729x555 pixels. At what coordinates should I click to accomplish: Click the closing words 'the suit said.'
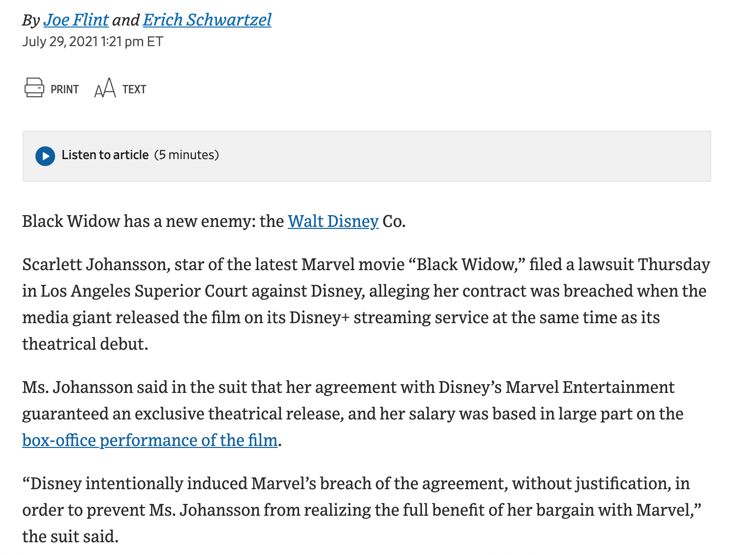tap(70, 537)
